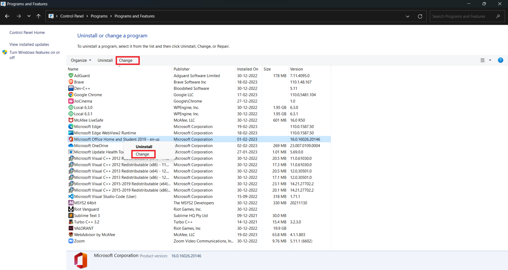Select Microsoft Office Home and Student 2019 row

(199, 139)
